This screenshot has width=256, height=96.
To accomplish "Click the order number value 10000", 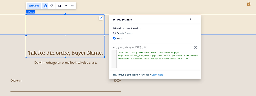I will pyautogui.click(x=117, y=81).
